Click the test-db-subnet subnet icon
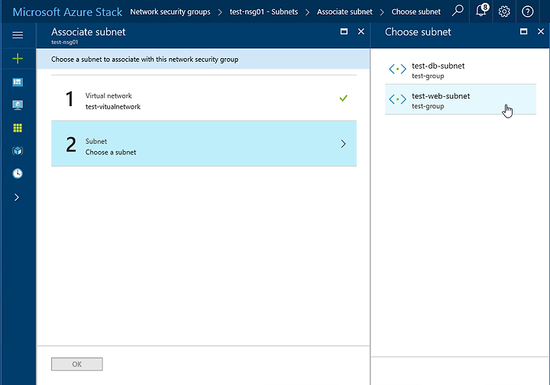This screenshot has width=550, height=385. 397,70
